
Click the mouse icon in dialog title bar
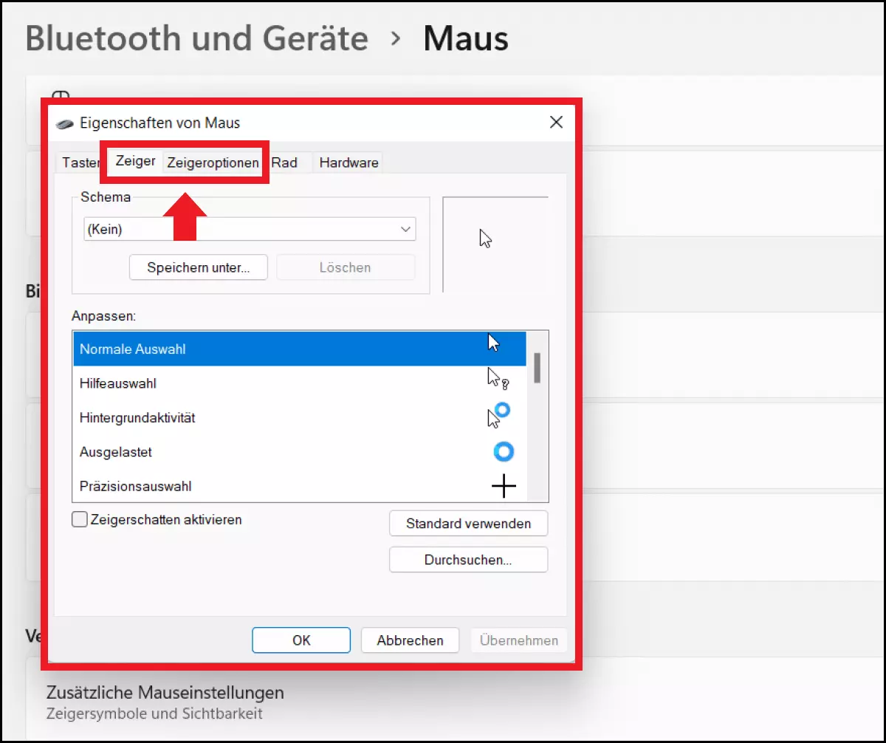coord(65,123)
